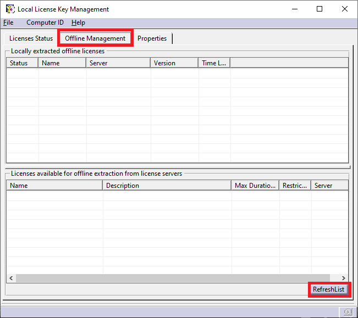This screenshot has height=318, width=358.
Task: Open the Computer ID menu
Action: coord(45,23)
